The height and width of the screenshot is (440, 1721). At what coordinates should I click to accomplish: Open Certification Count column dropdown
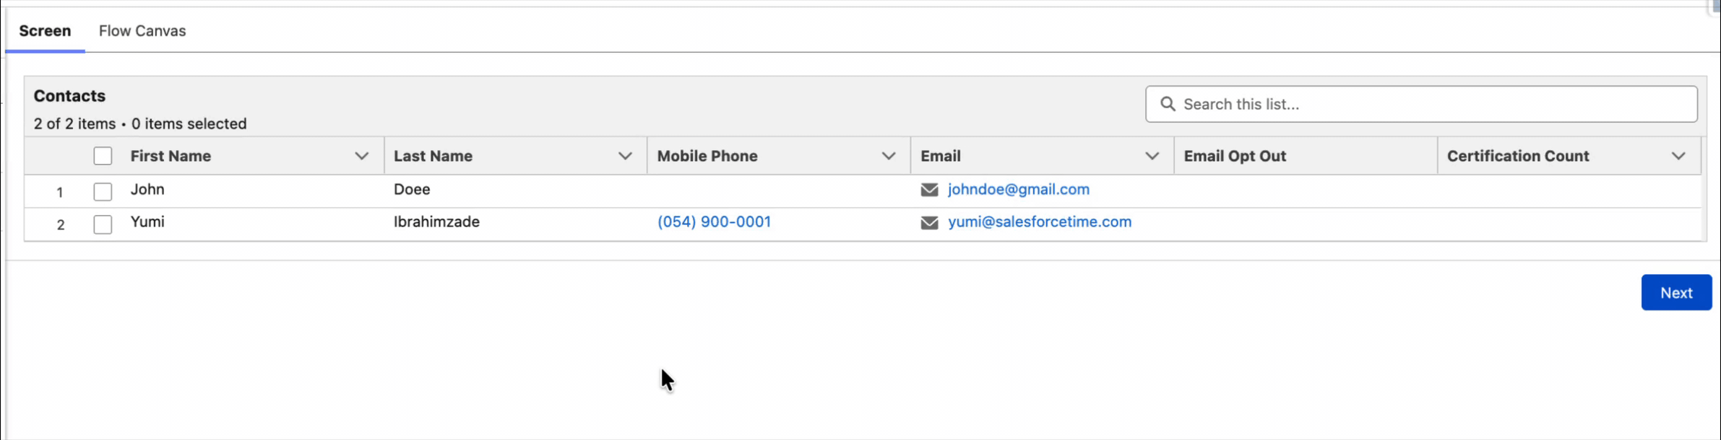[1678, 156]
